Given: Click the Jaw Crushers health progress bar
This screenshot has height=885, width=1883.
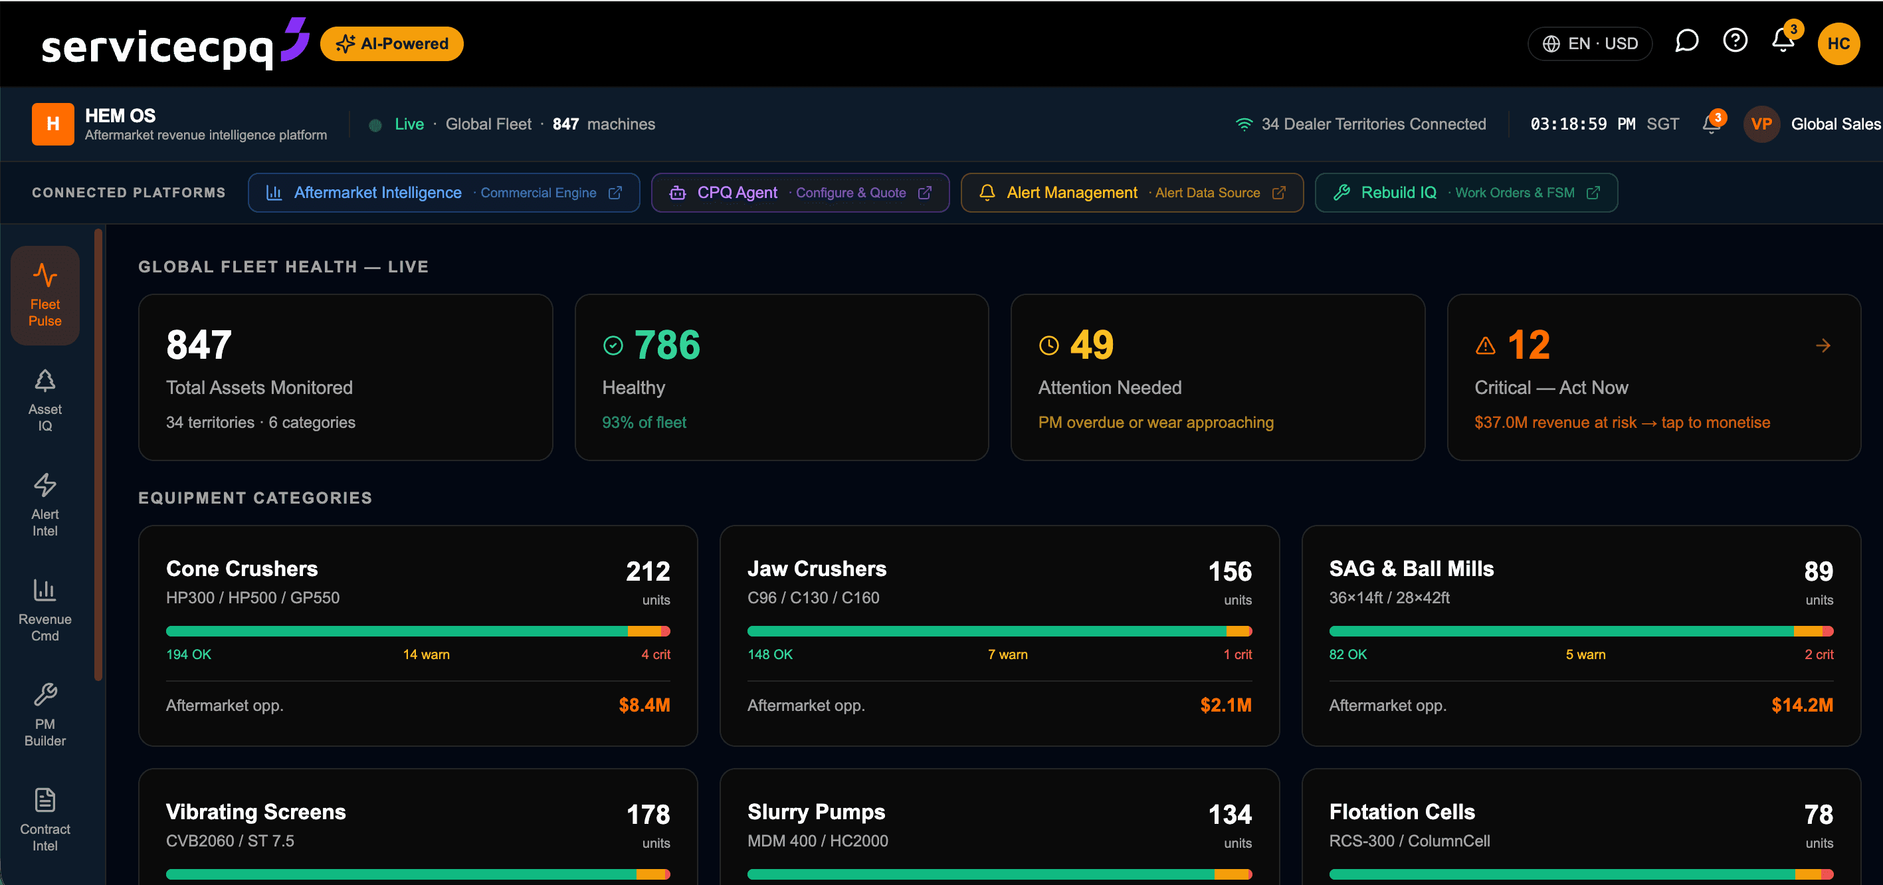Looking at the screenshot, I should tap(999, 631).
